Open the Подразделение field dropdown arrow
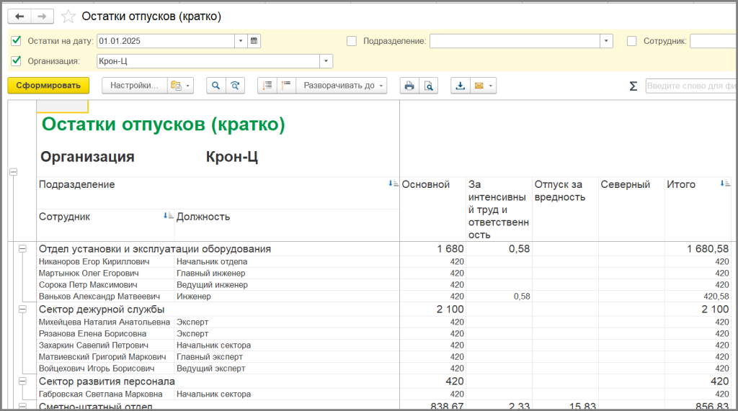This screenshot has width=738, height=411. click(x=606, y=41)
